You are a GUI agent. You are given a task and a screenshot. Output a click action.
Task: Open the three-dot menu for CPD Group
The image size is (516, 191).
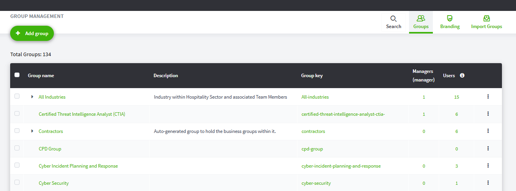(488, 149)
